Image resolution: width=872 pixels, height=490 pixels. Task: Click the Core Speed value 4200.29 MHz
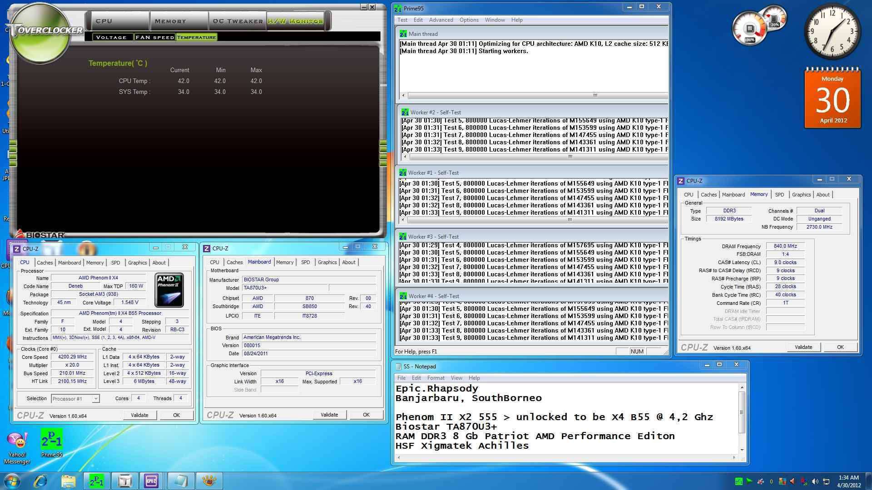tap(73, 357)
